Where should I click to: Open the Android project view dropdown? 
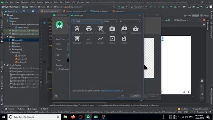point(11,11)
